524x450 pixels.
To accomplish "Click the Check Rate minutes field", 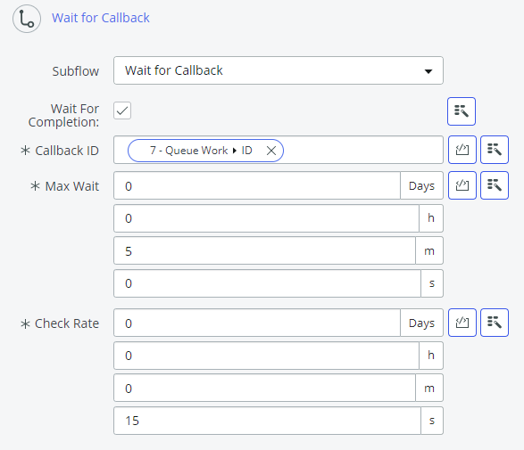I will coord(264,388).
